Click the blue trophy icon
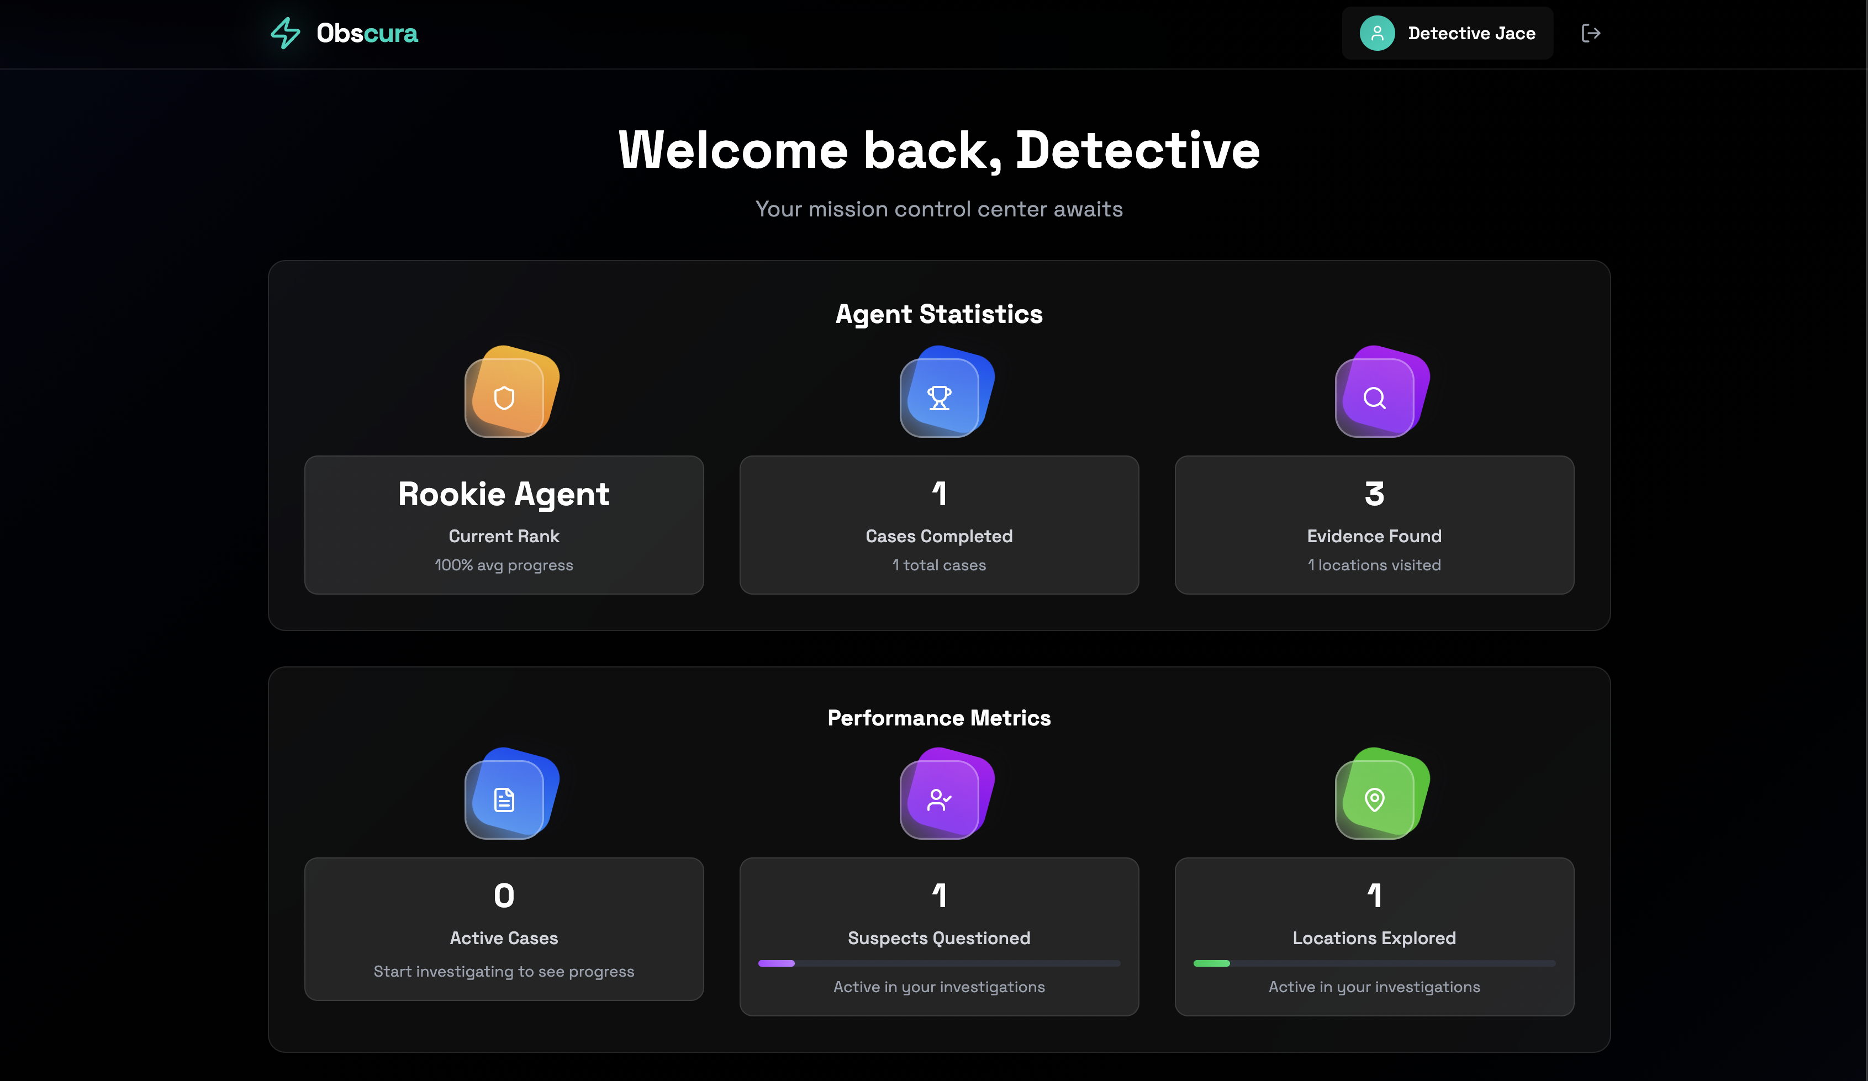Image resolution: width=1868 pixels, height=1081 pixels. (x=939, y=398)
